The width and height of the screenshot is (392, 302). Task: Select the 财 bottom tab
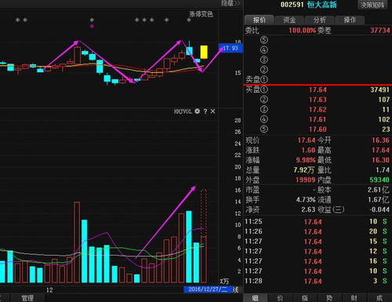[x=354, y=298]
